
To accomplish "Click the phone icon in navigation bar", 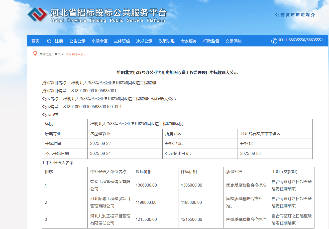I will (x=274, y=41).
